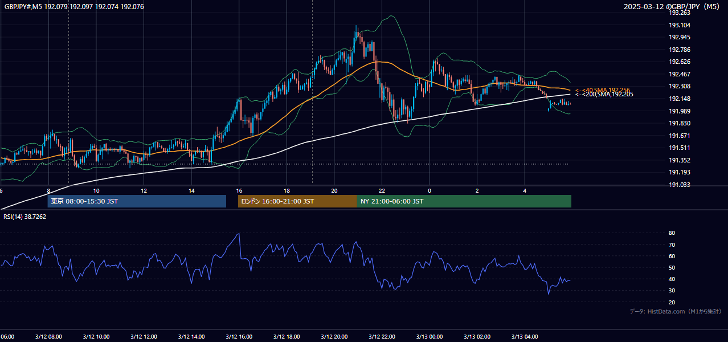Click hour label 18 under price chart
This screenshot has height=342, width=728.
[x=287, y=190]
